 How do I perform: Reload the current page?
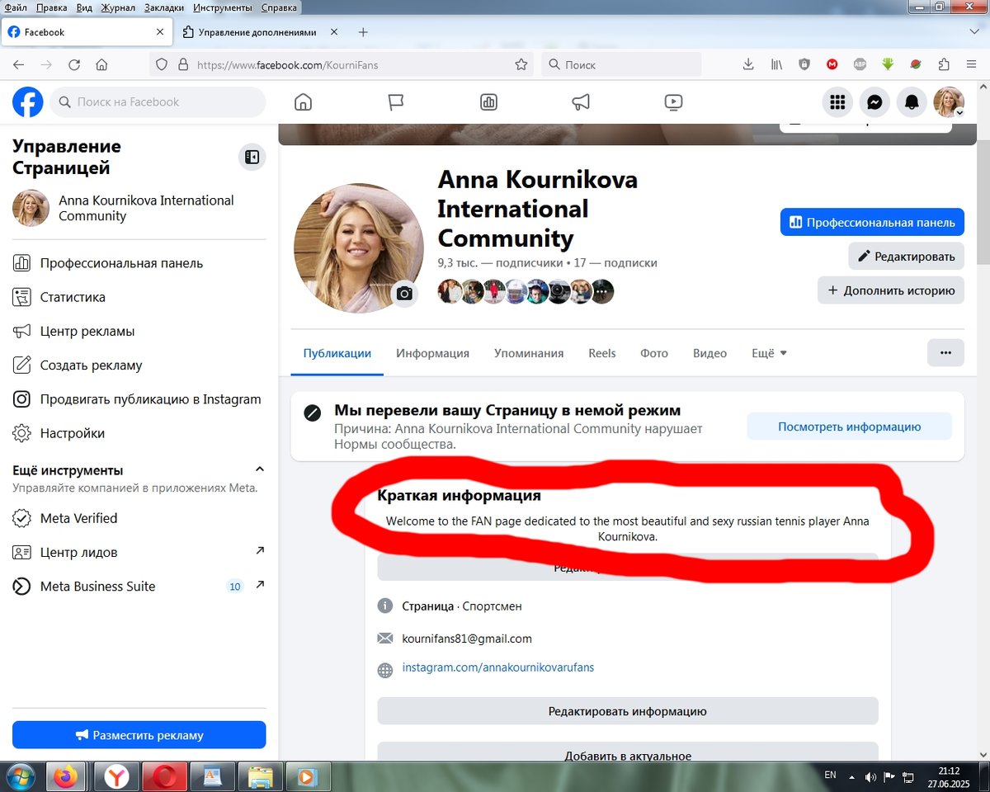74,64
